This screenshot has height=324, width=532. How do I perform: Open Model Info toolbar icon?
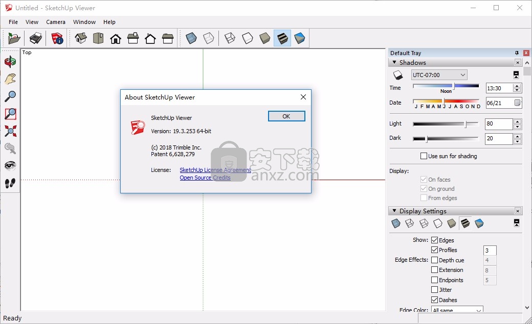pyautogui.click(x=57, y=38)
